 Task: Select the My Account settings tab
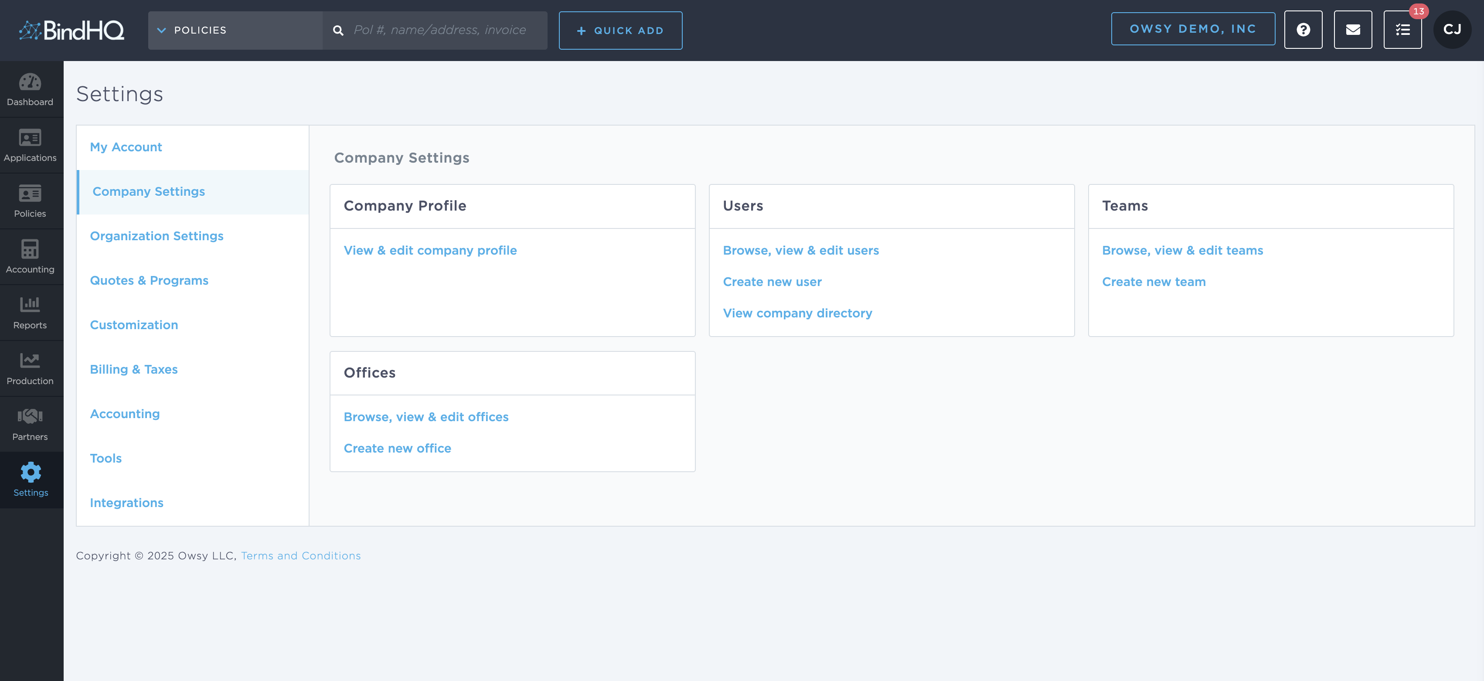(x=126, y=147)
